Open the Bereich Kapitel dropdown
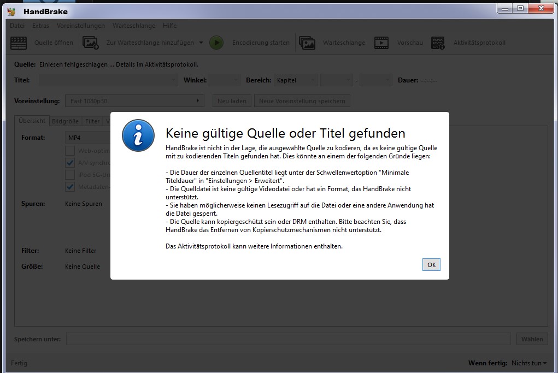 point(295,80)
